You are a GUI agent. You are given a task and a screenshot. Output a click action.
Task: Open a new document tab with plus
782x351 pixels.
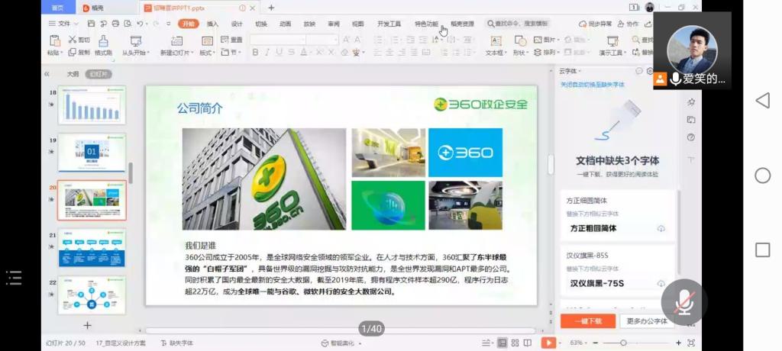click(271, 8)
